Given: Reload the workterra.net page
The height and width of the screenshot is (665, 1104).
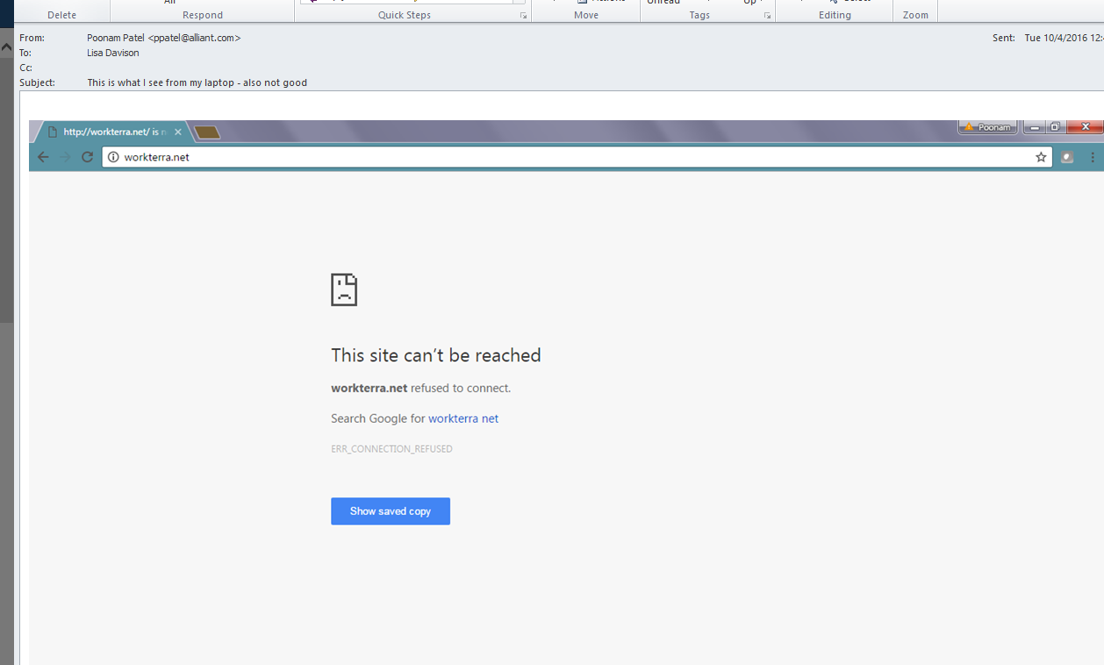Looking at the screenshot, I should tap(87, 157).
